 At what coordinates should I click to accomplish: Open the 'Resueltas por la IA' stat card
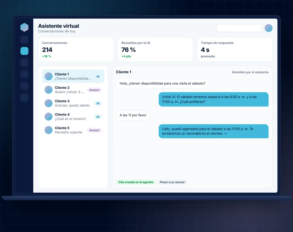155,49
